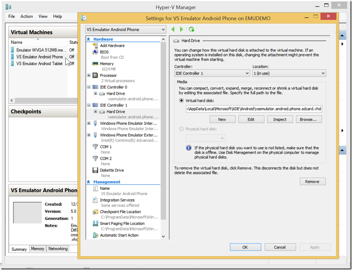
Task: Click the green forward navigation arrow
Action: point(182,29)
